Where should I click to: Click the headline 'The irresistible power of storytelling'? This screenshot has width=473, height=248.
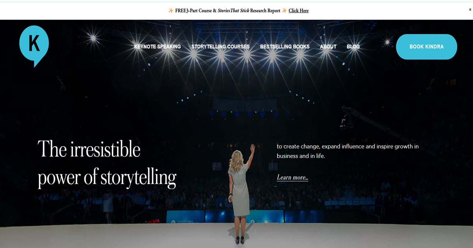107,163
